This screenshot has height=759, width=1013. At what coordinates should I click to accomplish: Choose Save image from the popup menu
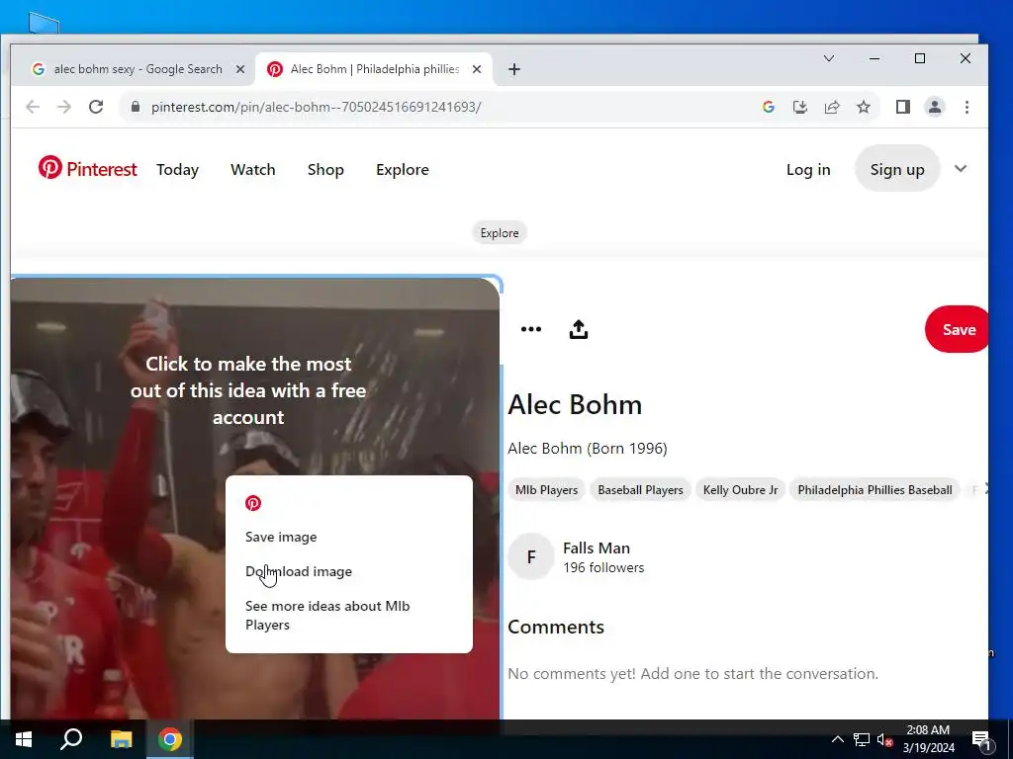point(281,537)
